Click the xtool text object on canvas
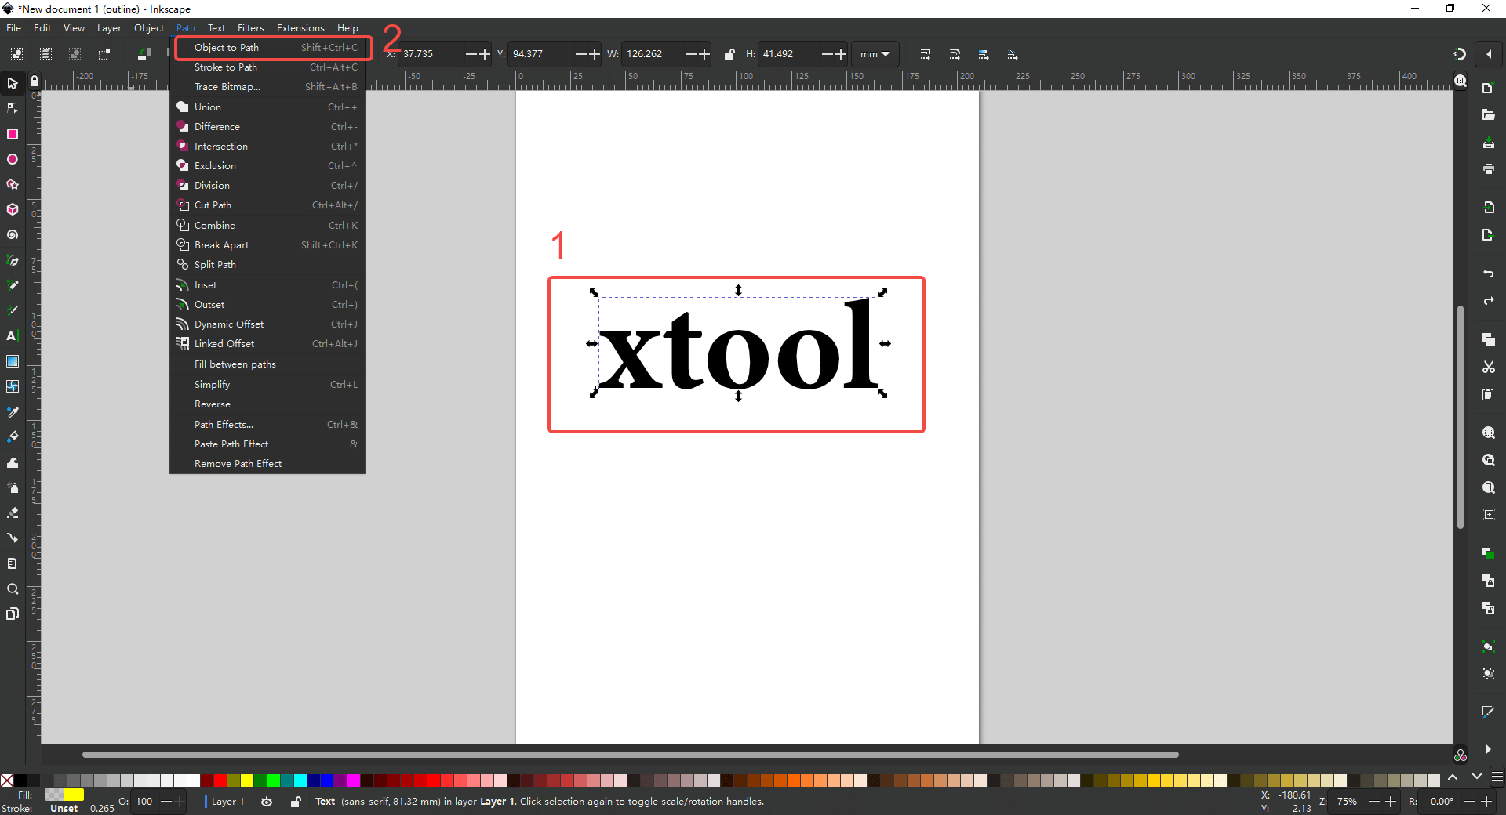 (738, 345)
